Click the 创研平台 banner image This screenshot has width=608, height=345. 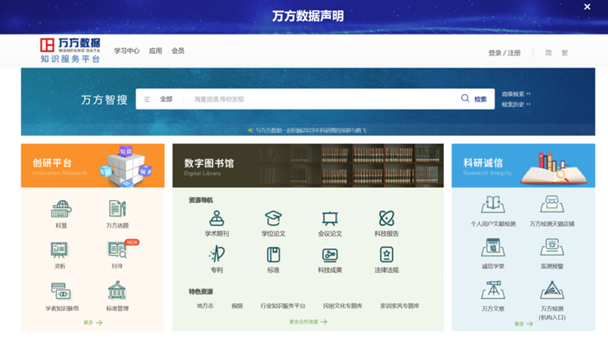pos(92,166)
